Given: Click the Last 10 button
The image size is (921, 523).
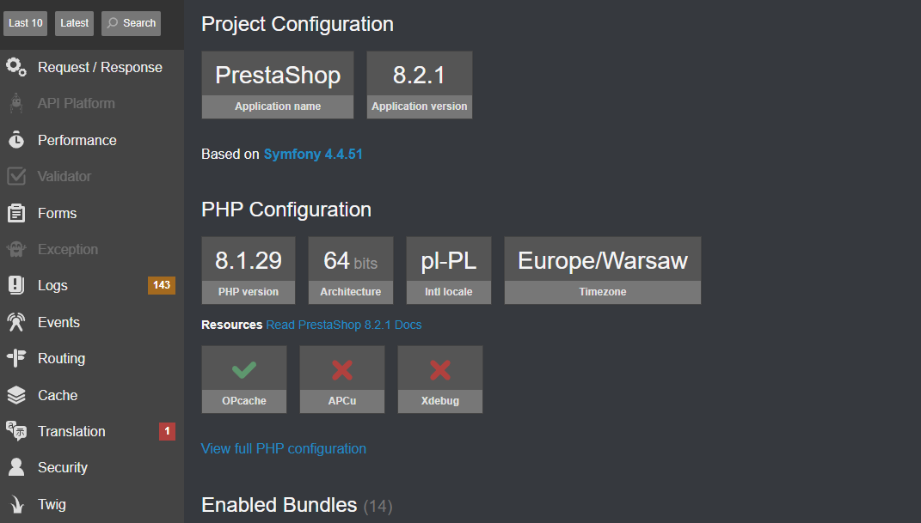Looking at the screenshot, I should (25, 23).
